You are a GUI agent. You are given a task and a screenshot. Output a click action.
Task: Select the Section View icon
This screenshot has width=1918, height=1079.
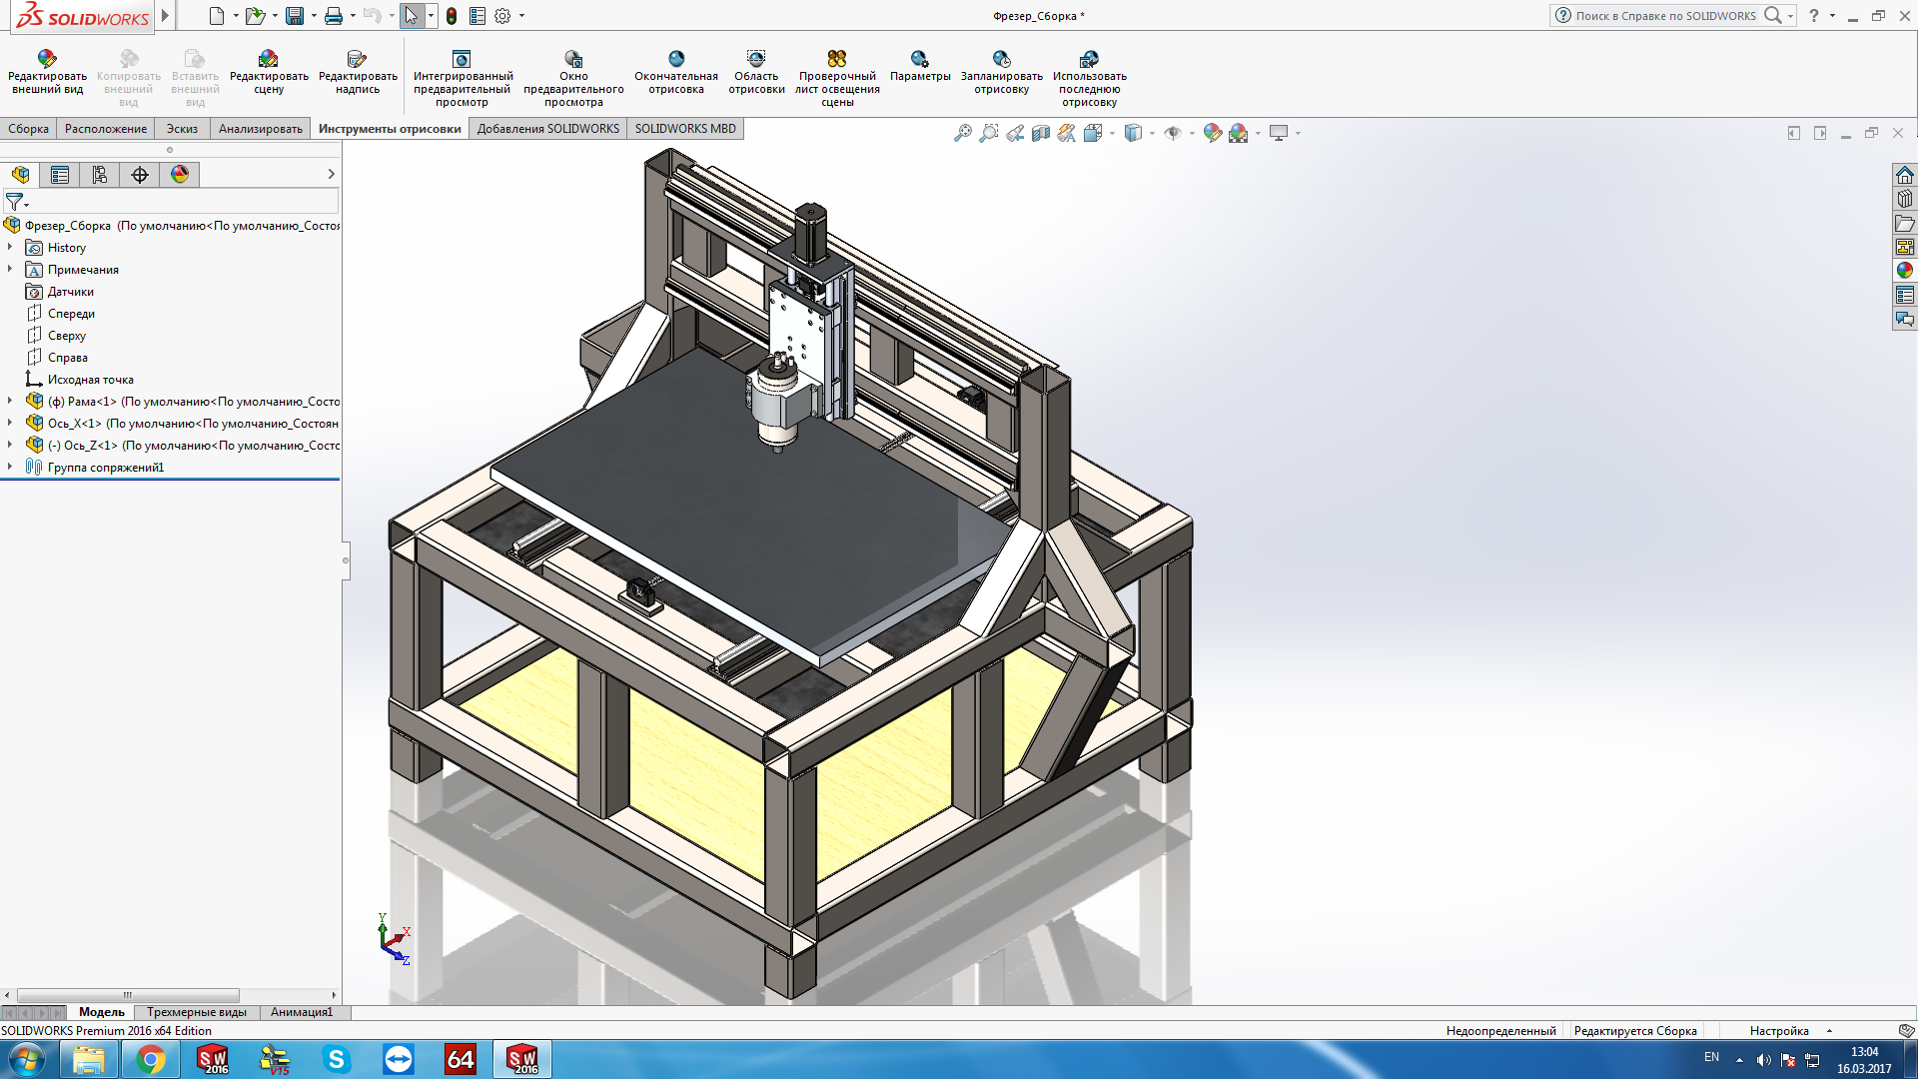(x=1041, y=133)
